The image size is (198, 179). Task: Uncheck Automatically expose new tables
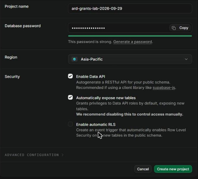coord(70,97)
